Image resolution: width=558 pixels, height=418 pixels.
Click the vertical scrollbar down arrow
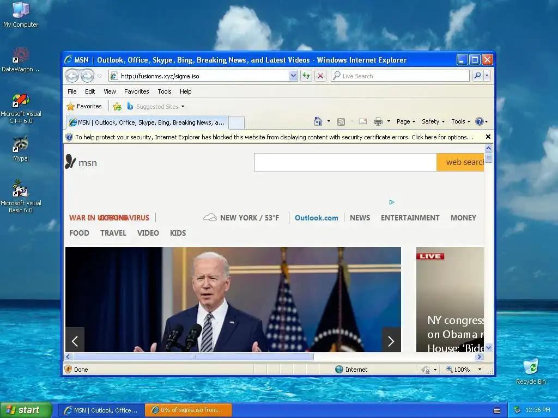pyautogui.click(x=489, y=348)
